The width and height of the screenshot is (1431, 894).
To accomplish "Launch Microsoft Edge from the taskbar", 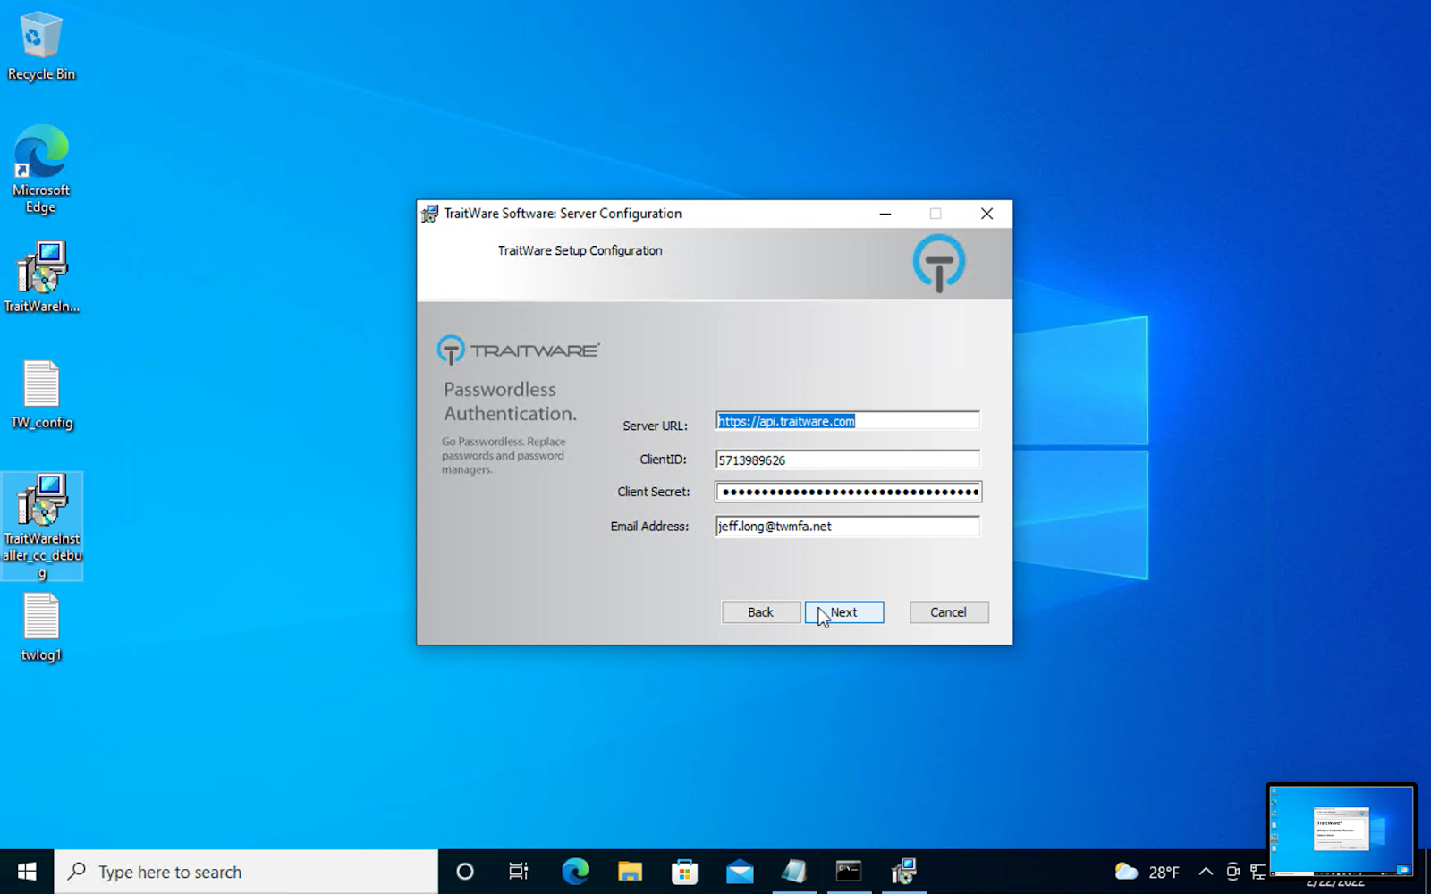I will coord(575,872).
